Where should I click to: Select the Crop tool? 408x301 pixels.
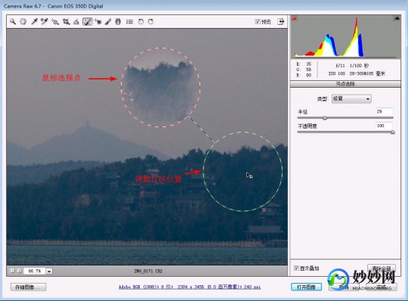tap(66, 22)
